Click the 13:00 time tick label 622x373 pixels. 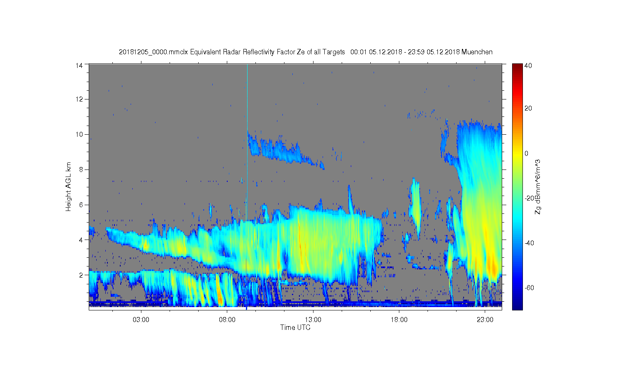313,320
